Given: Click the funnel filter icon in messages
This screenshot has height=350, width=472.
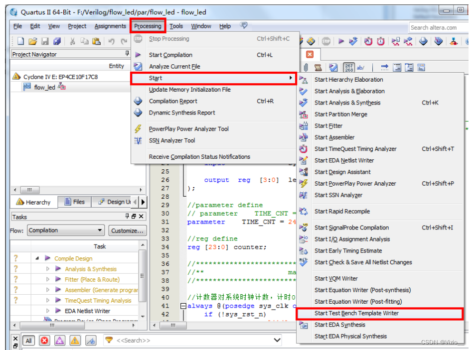Looking at the screenshot, I should point(109,340).
